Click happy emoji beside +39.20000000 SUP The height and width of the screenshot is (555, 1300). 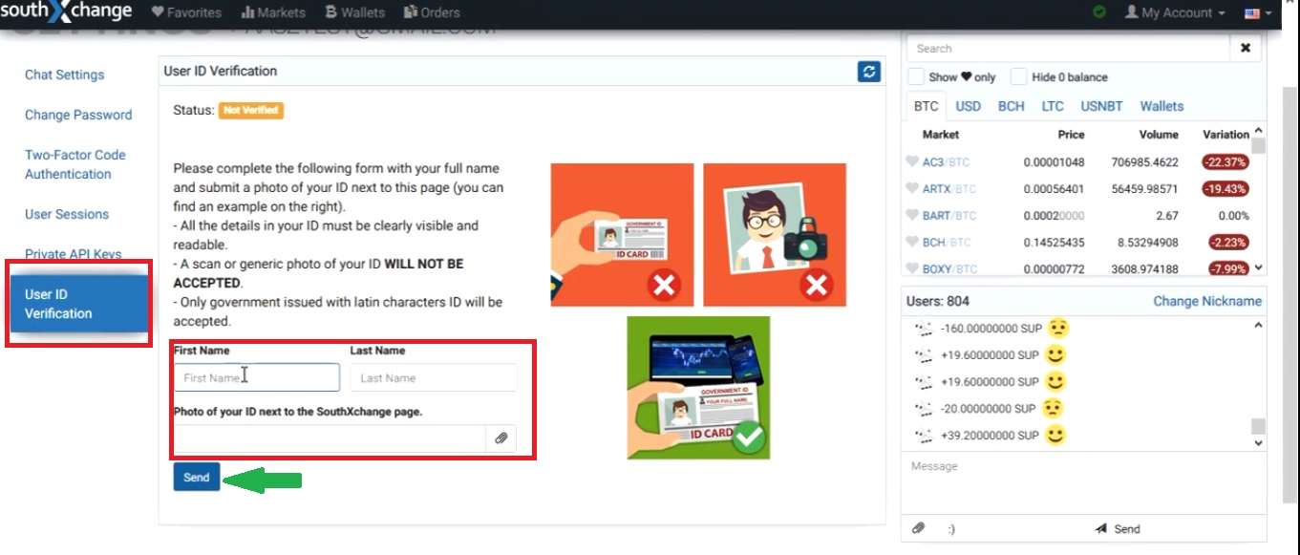point(1056,435)
